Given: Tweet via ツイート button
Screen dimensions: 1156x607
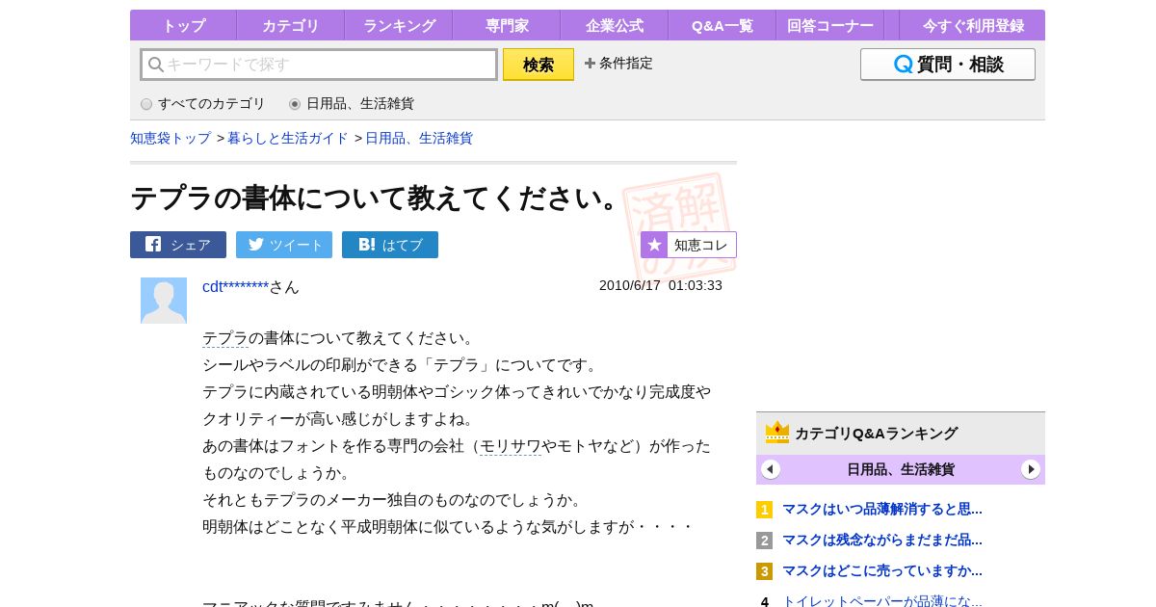Looking at the screenshot, I should 284,245.
